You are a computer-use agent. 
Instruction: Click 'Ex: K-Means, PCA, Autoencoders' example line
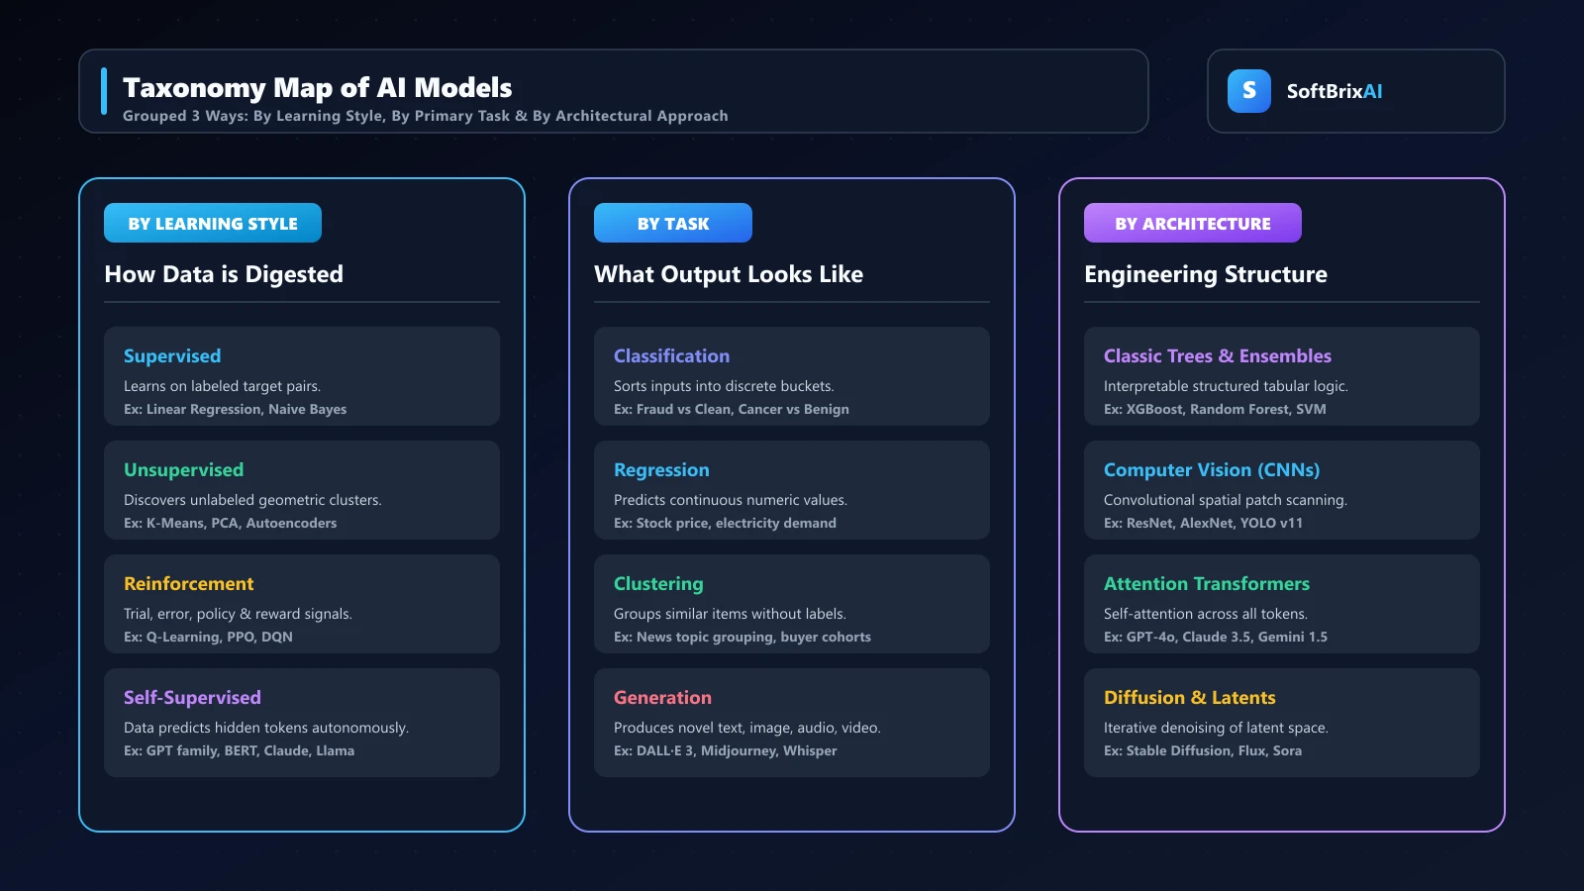pyautogui.click(x=230, y=524)
